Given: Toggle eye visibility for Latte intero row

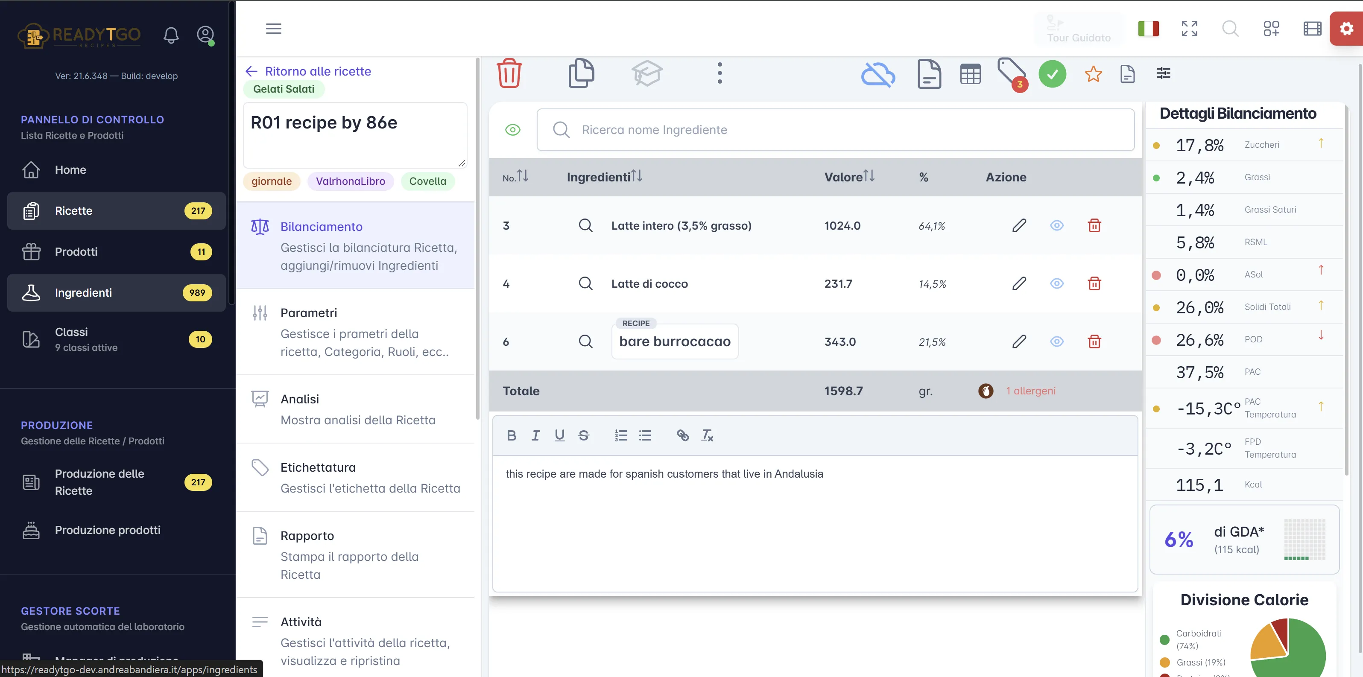Looking at the screenshot, I should (x=1057, y=225).
